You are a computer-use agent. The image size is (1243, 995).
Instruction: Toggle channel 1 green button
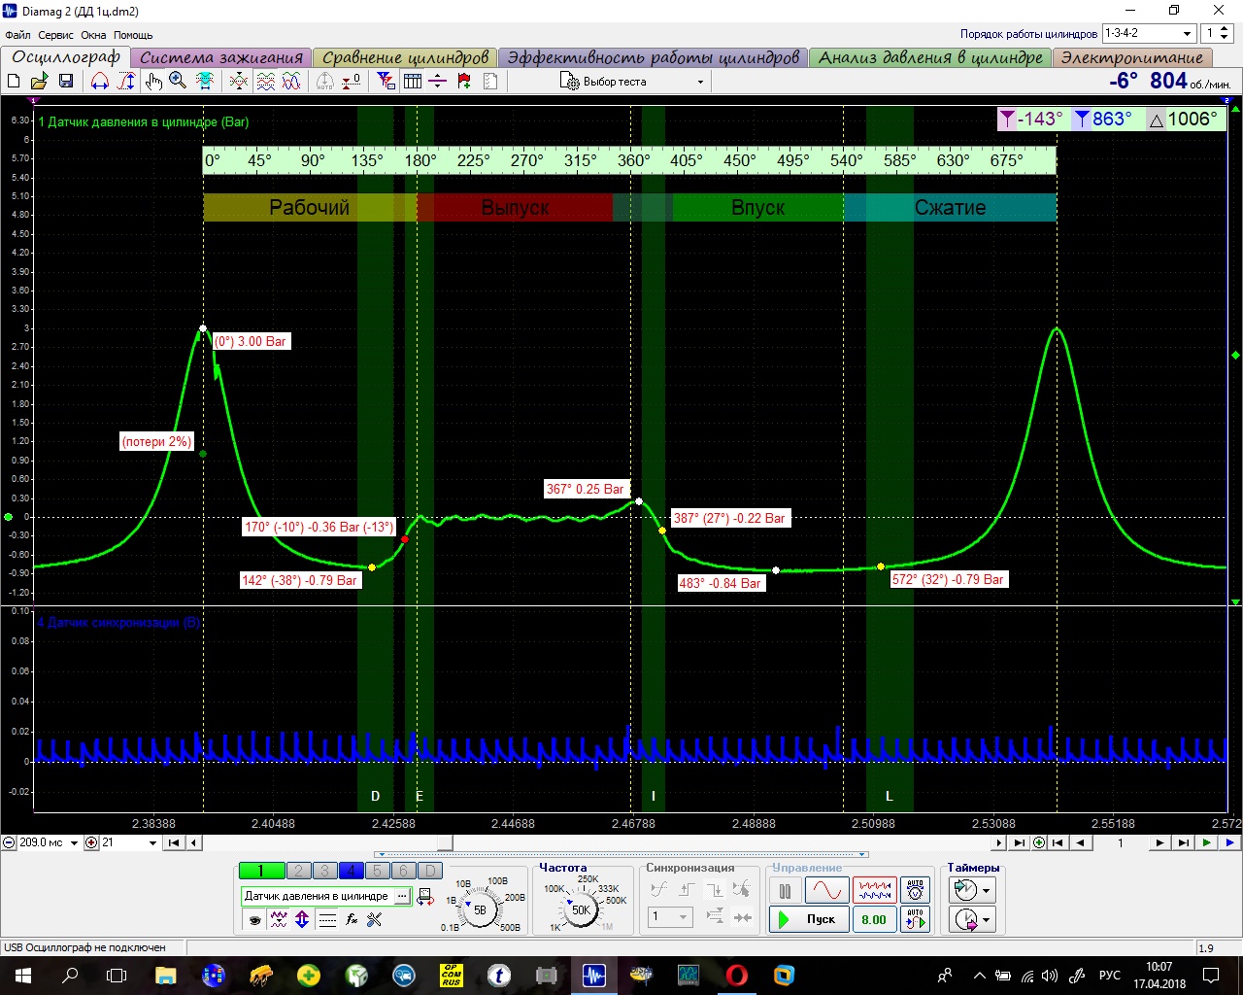261,871
